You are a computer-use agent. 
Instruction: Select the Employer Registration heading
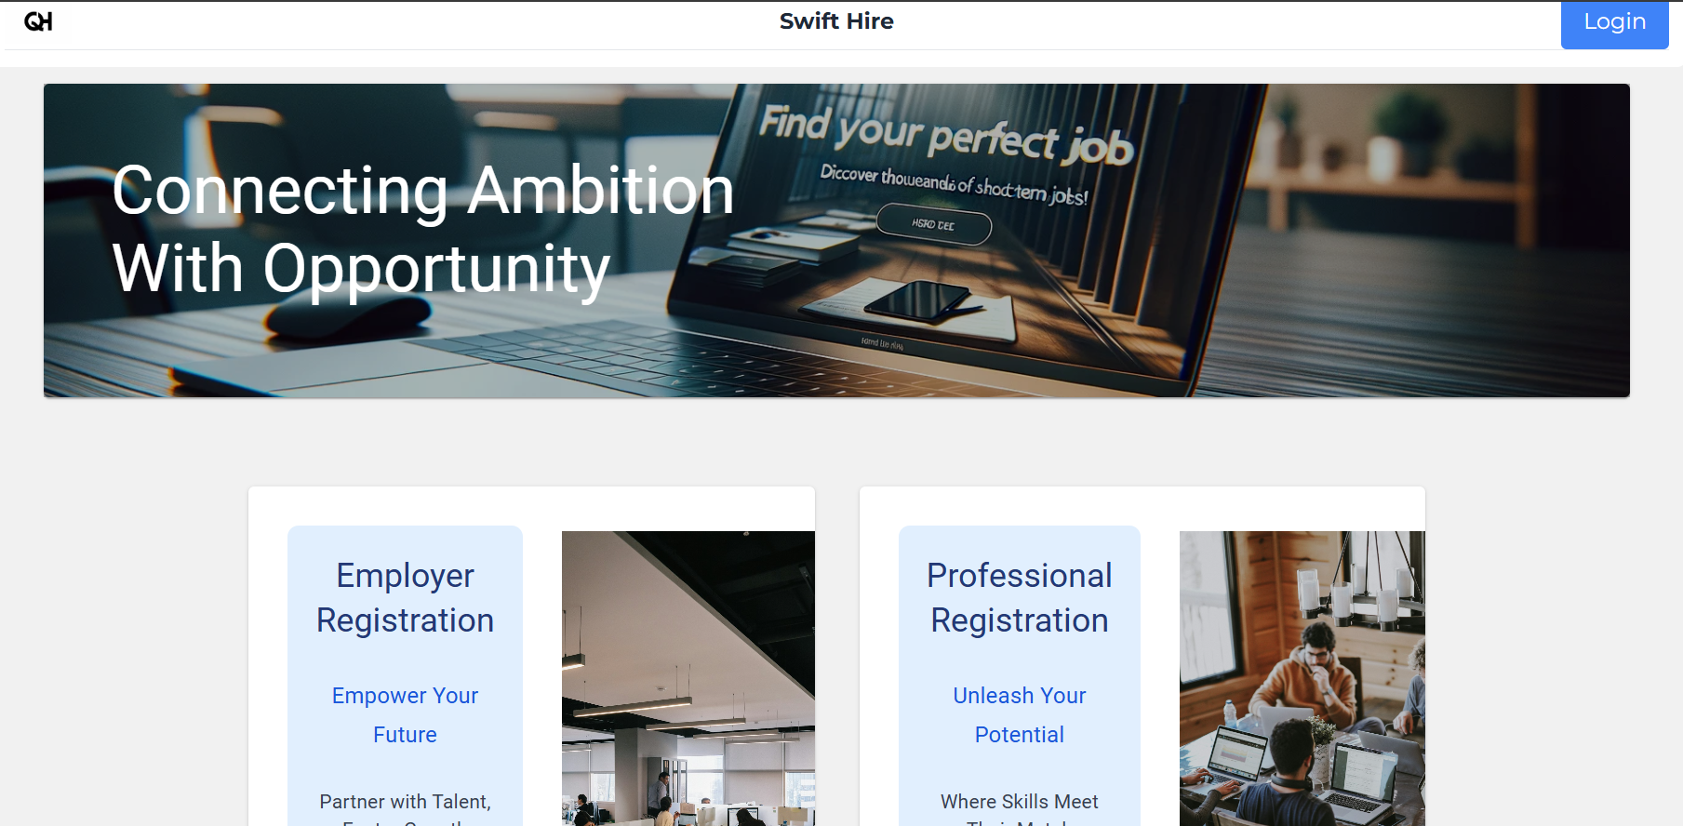[405, 598]
